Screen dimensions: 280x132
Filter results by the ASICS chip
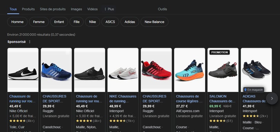point(110,22)
